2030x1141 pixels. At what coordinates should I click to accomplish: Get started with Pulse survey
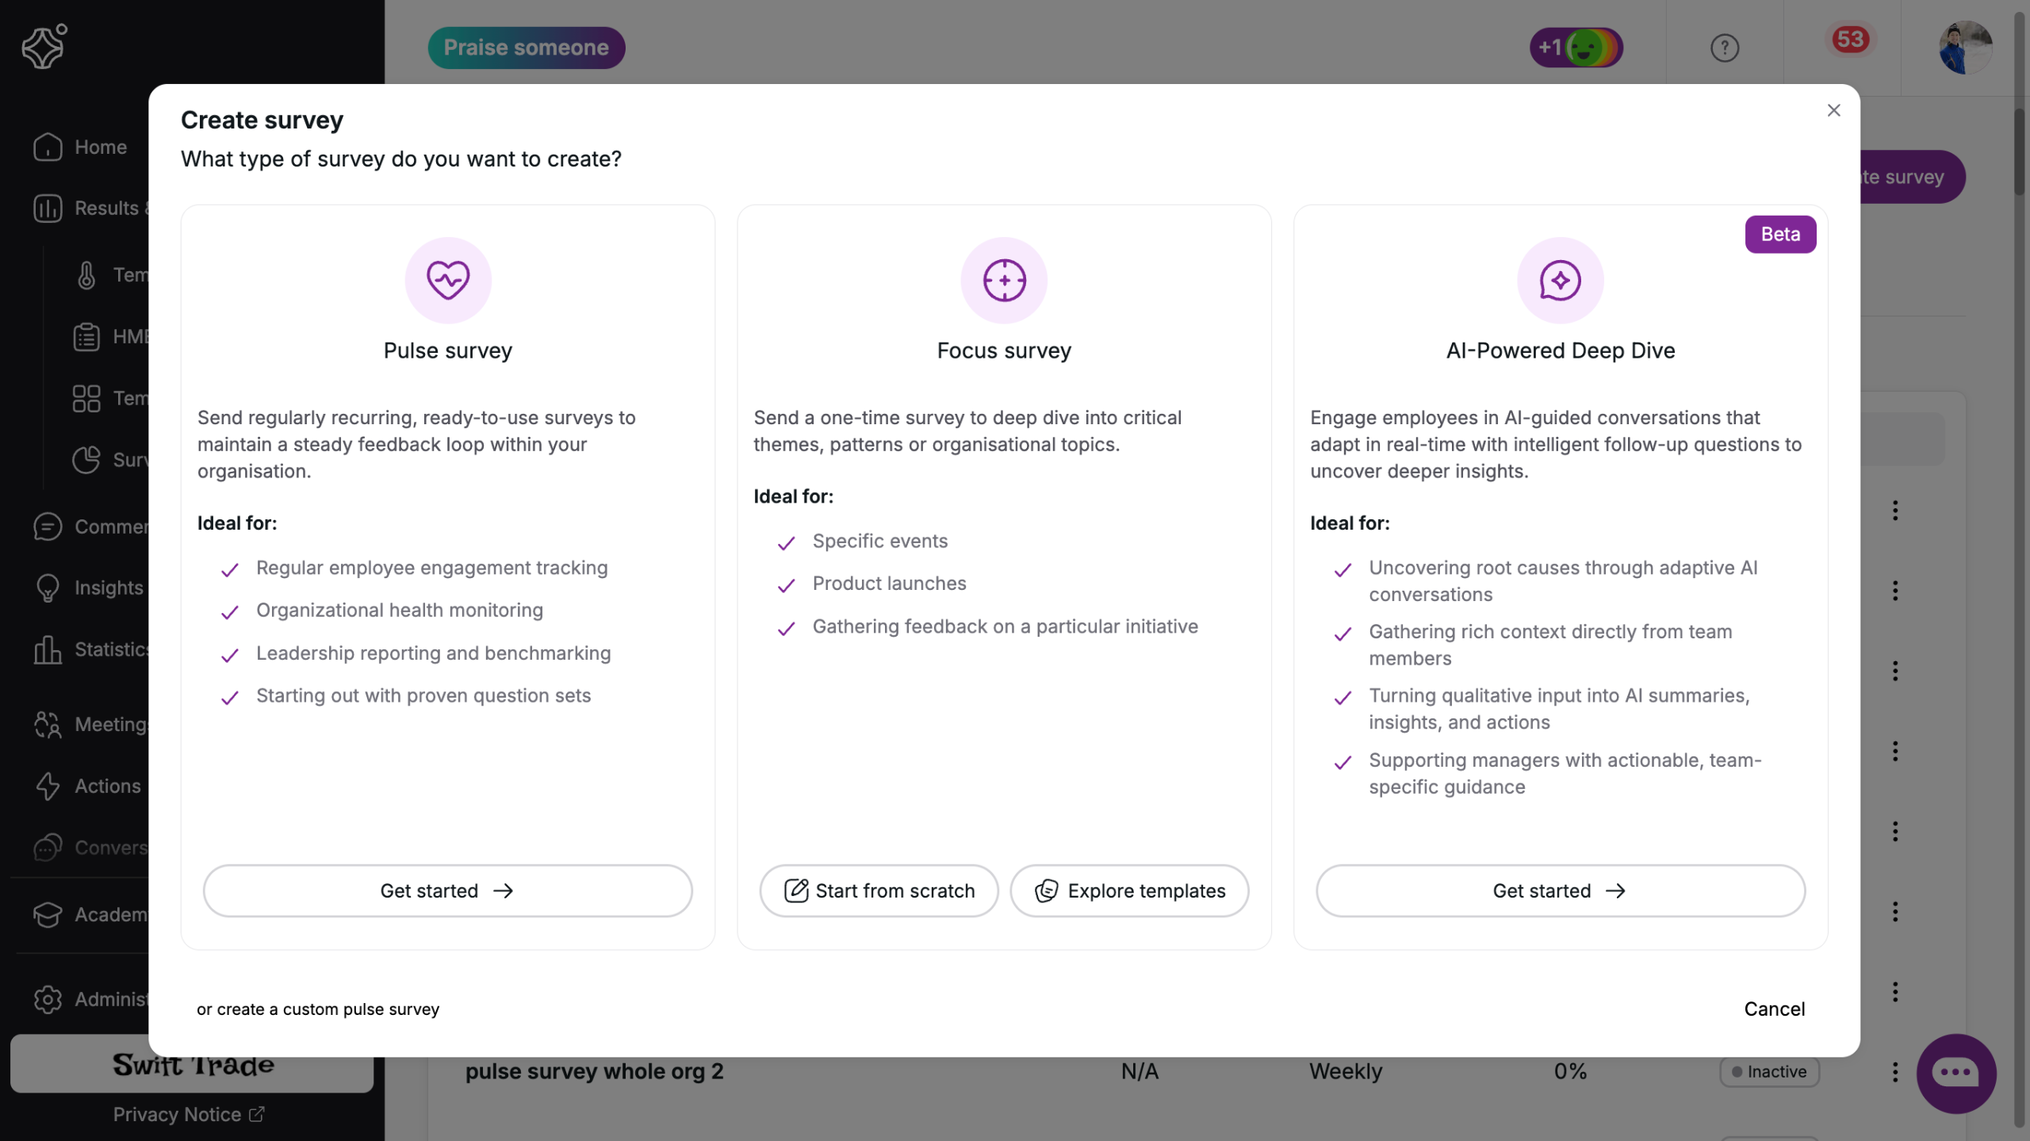pos(447,890)
